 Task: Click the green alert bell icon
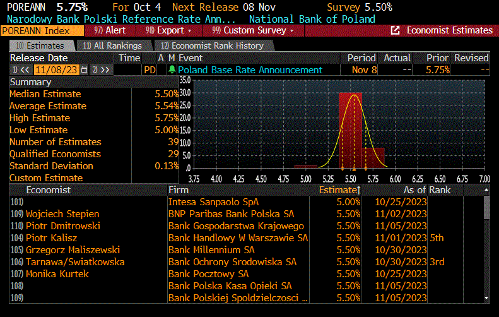point(172,69)
